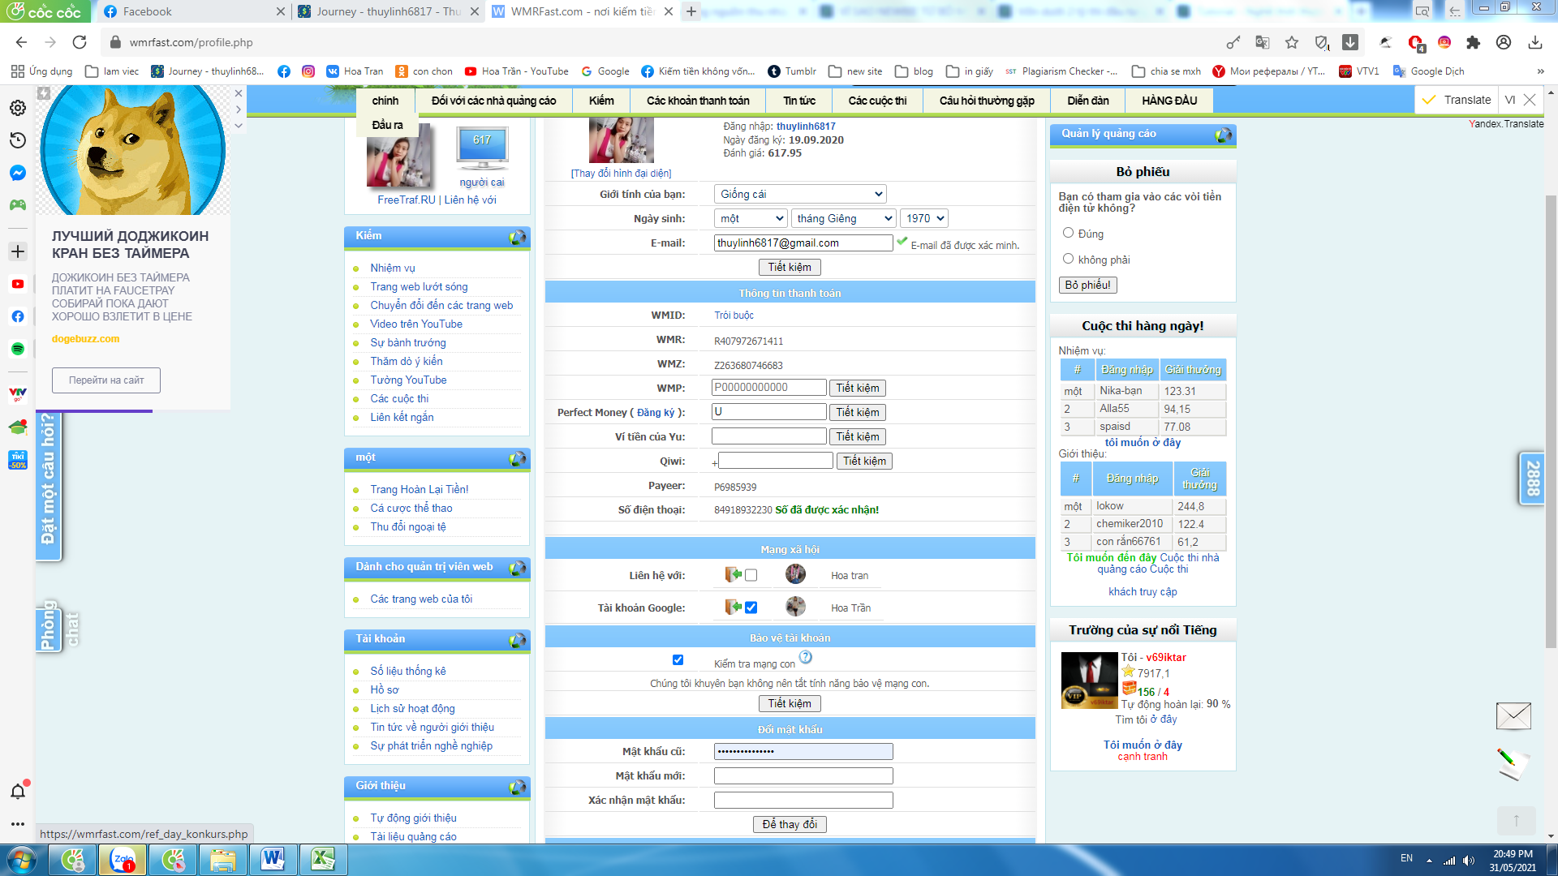Open the birth year dropdown 1970
The image size is (1558, 876).
click(x=923, y=218)
